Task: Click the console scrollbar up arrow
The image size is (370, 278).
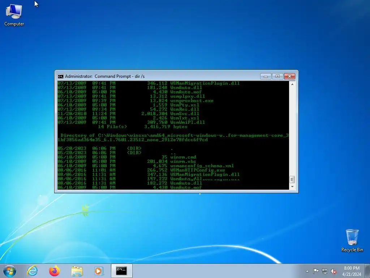Action: pos(292,84)
